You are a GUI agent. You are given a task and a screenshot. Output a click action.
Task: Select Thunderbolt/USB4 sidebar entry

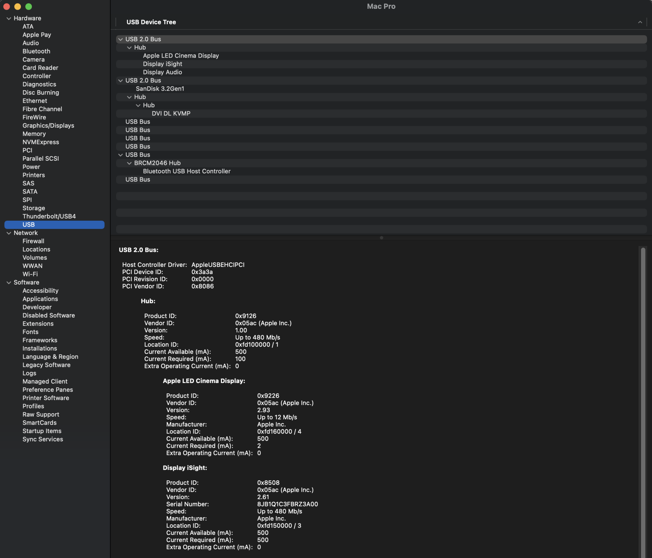(x=49, y=216)
